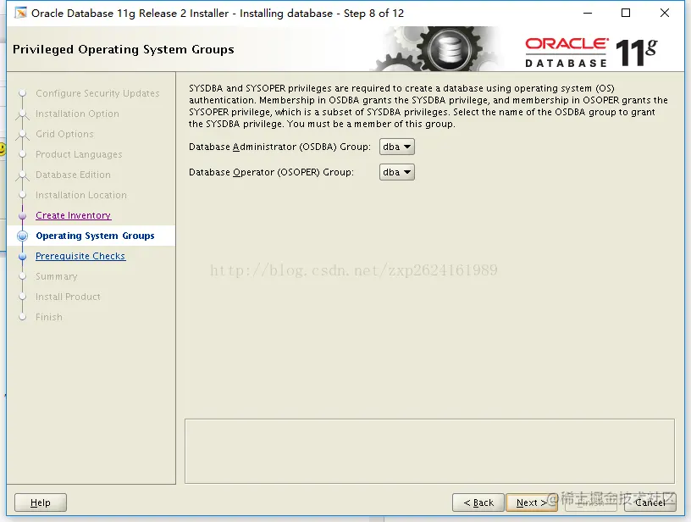
Task: Click the Installation Option step label
Action: pyautogui.click(x=77, y=114)
